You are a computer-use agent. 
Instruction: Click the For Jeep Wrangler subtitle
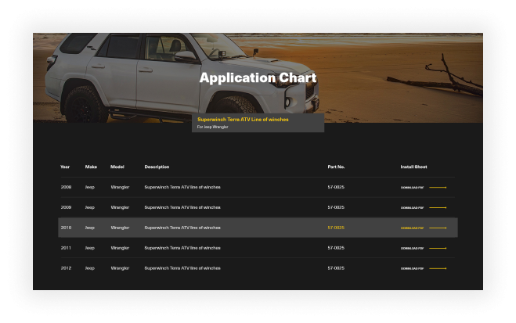point(213,127)
